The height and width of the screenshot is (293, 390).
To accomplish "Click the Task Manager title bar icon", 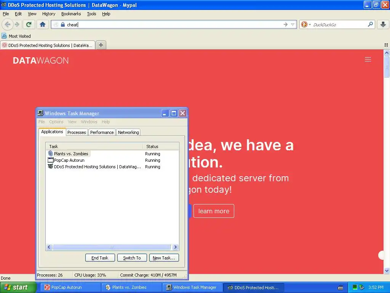I will pyautogui.click(x=40, y=113).
